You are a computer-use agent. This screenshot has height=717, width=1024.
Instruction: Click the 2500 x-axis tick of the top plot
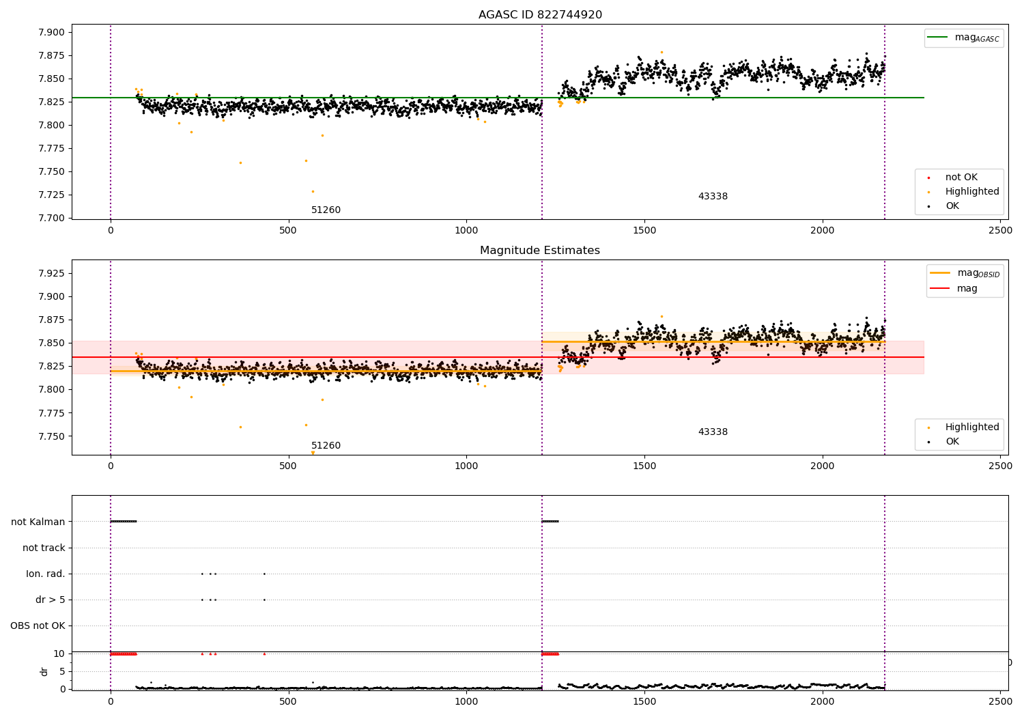[1000, 231]
